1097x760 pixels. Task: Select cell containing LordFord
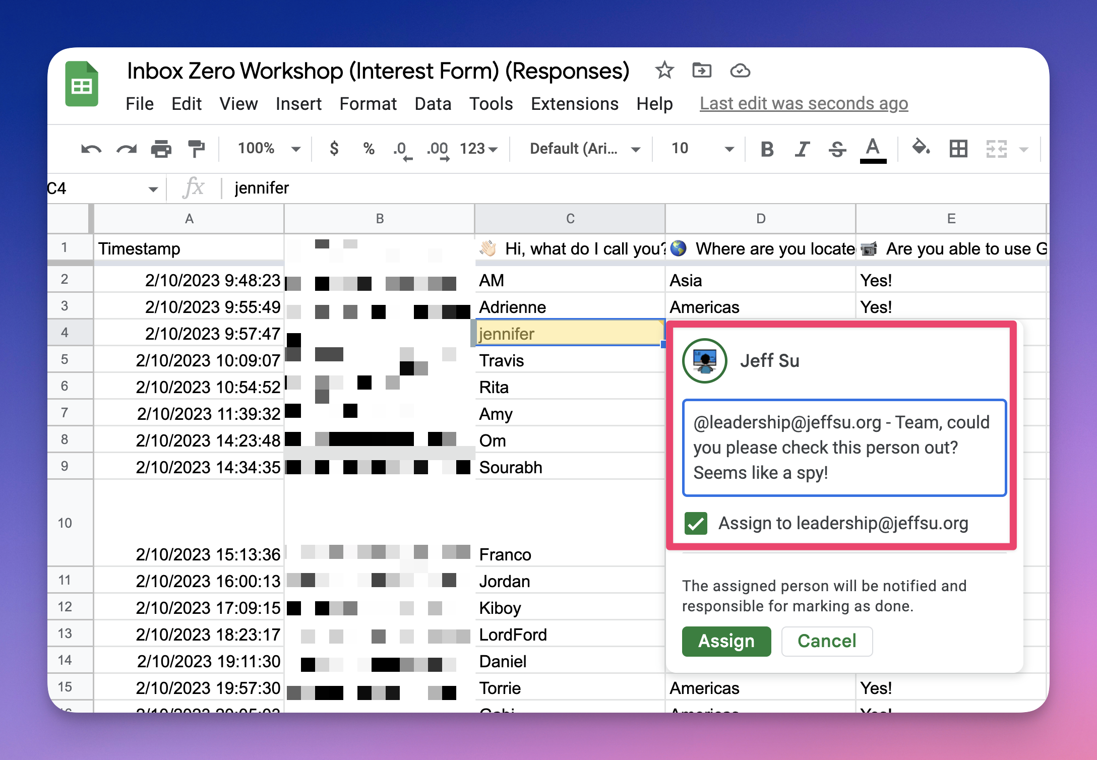click(x=570, y=634)
